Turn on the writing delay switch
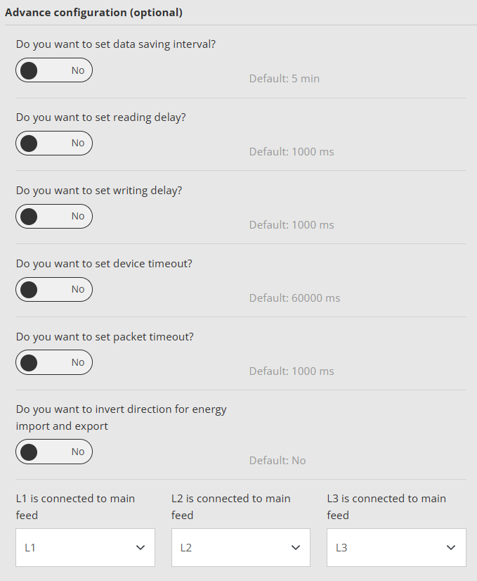 point(54,217)
